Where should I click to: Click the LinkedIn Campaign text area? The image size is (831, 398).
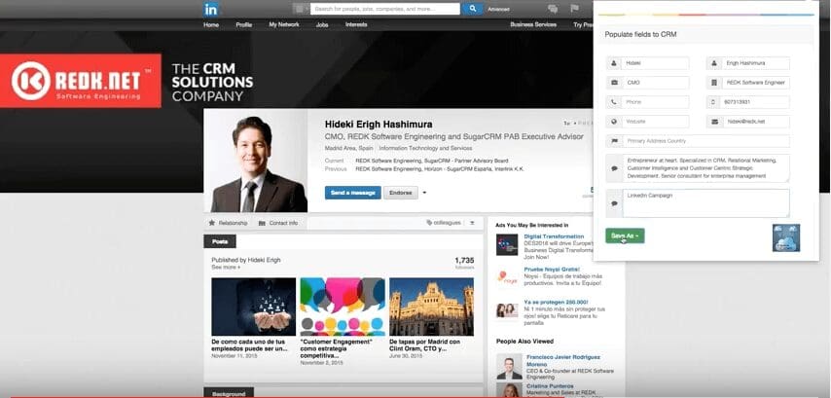705,203
